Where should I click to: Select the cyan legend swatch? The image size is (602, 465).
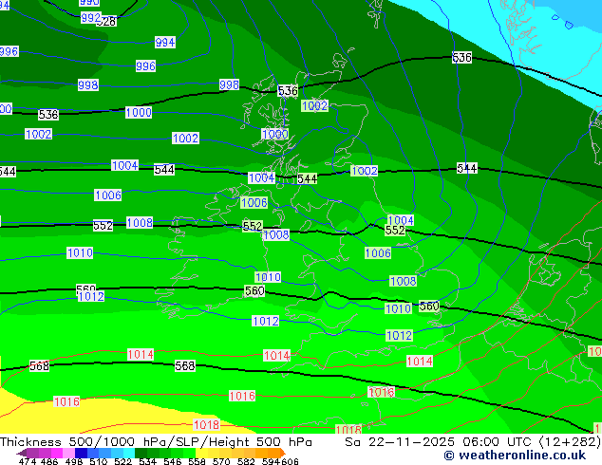click(129, 453)
